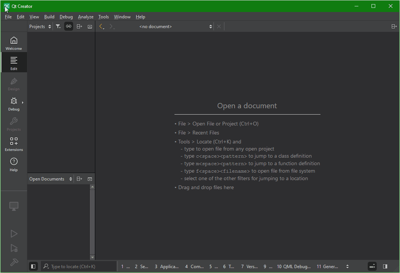The width and height of the screenshot is (400, 273).
Task: Open the 10 QML Debug... output pane
Action: coord(294,266)
